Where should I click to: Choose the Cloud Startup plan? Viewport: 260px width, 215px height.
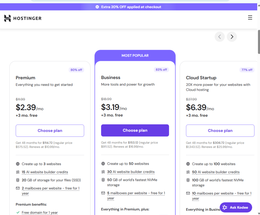[220, 131]
